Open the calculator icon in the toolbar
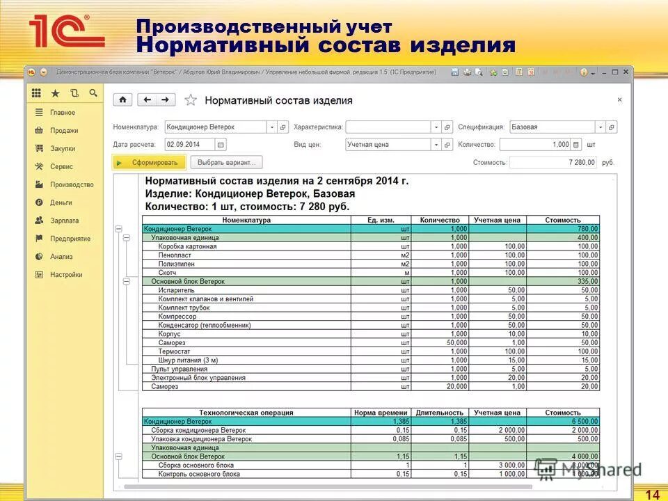 [519, 72]
